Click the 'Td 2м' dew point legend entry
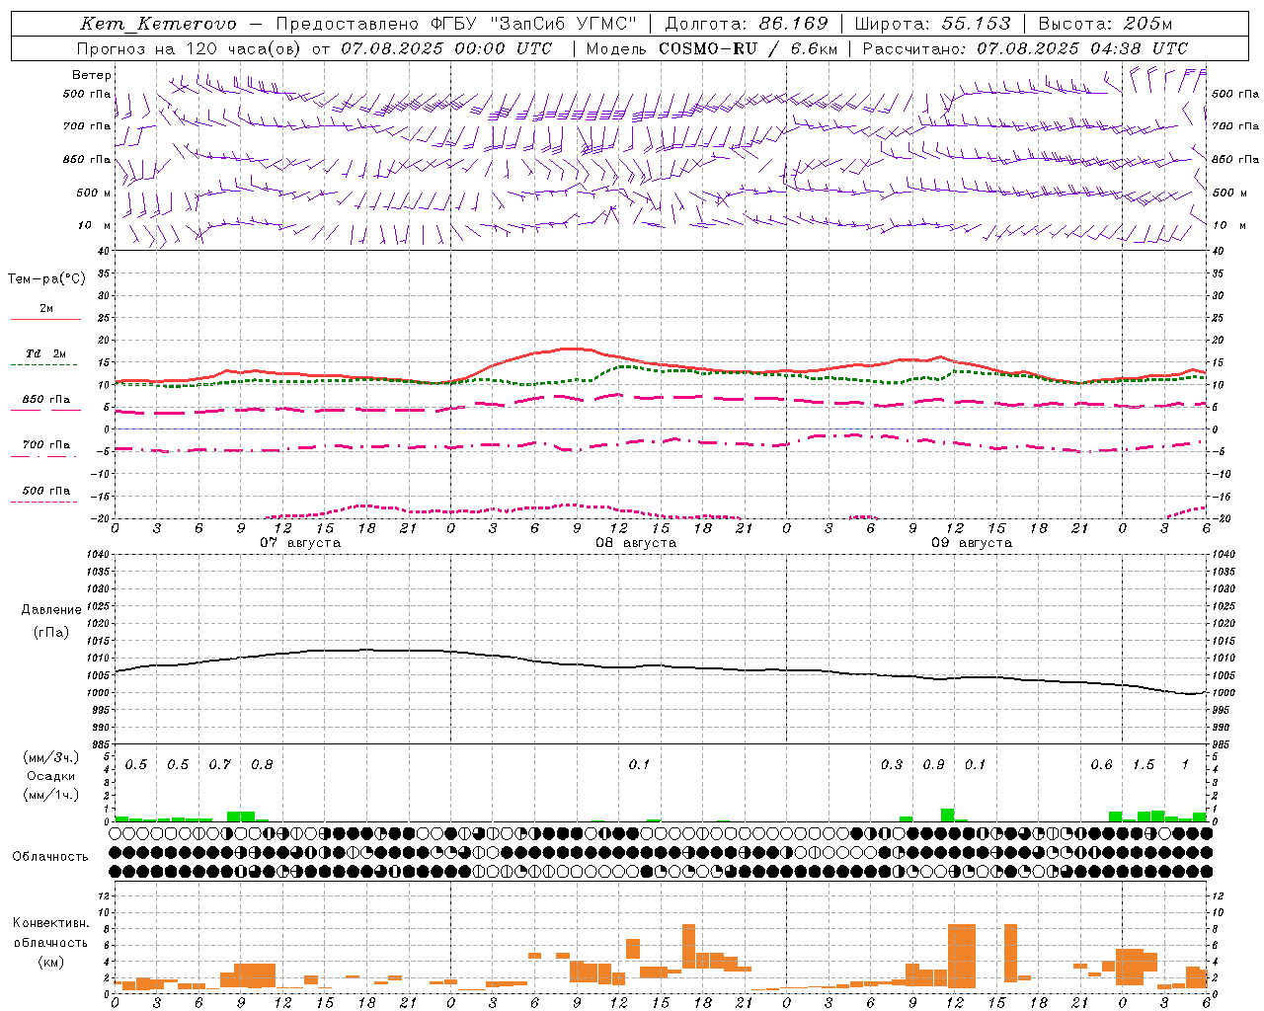Screen dimensions: 1264x1011 [46, 353]
